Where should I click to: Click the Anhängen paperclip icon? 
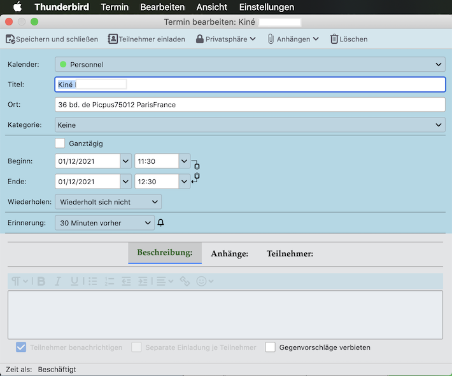271,39
